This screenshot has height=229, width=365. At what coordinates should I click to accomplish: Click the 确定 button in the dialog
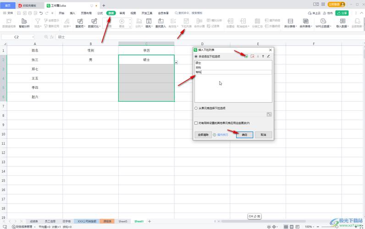coord(244,135)
